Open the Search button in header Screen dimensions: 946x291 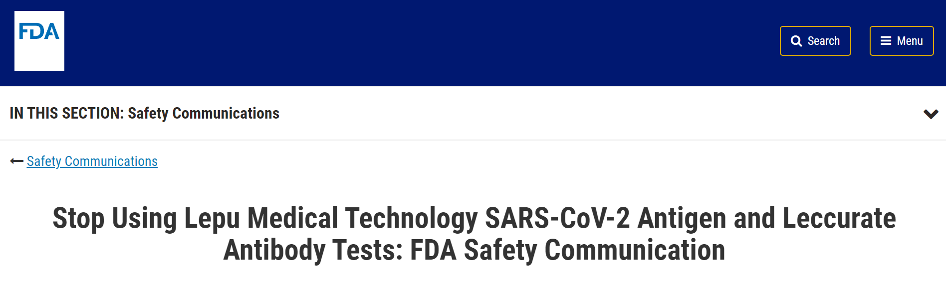[x=815, y=41]
